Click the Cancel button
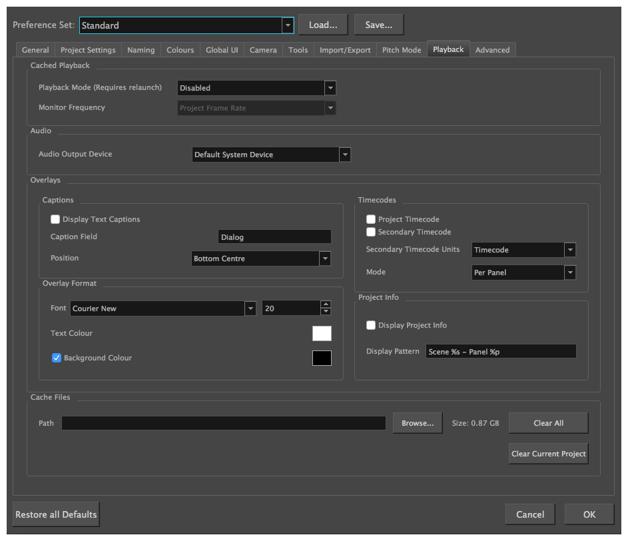 [530, 514]
